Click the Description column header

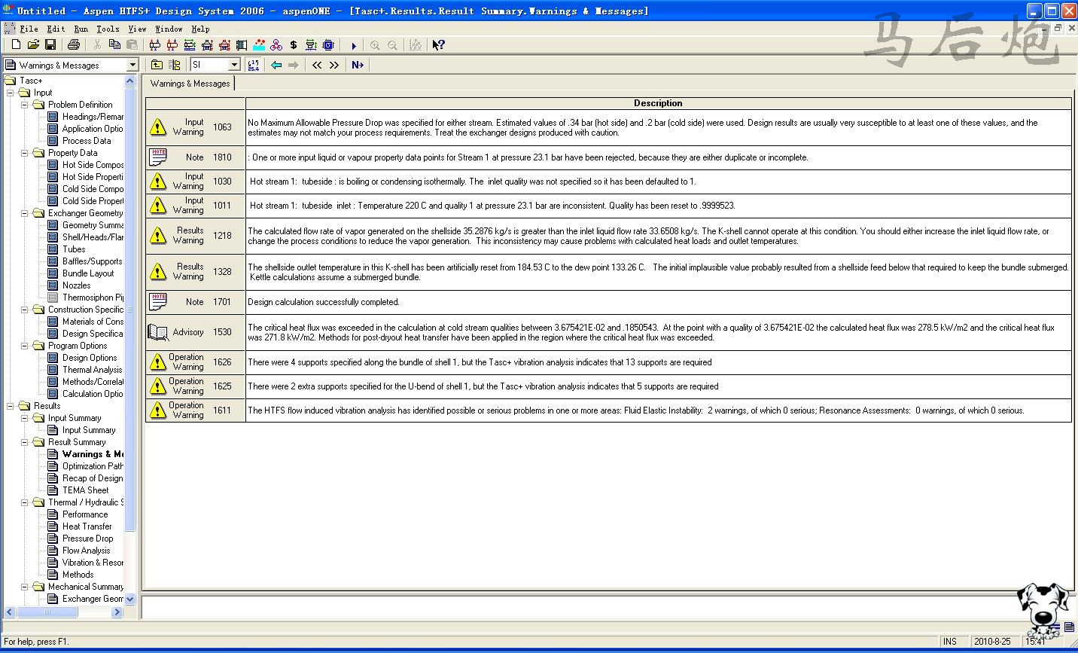point(658,103)
